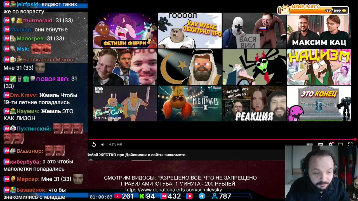Click the YouTube viewer count icon
Viewport: 358px width, 201px height.
[x=117, y=197]
